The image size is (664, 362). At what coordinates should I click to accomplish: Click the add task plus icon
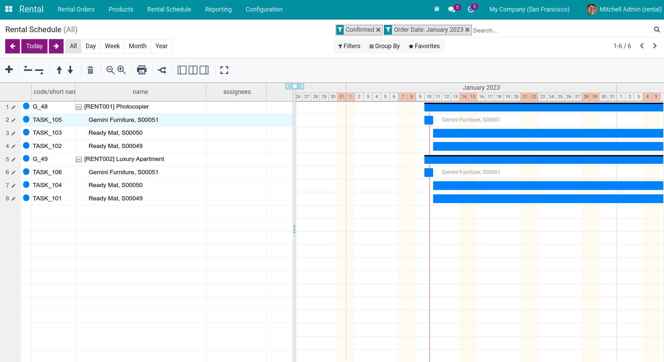pyautogui.click(x=9, y=70)
